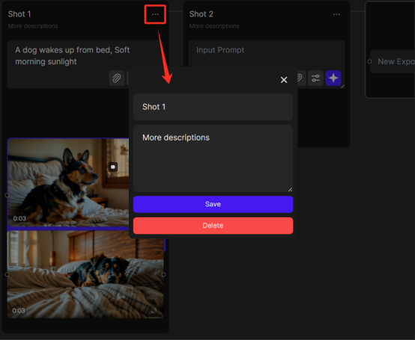This screenshot has height=340, width=415.
Task: Click the connector handle right of the second video
Action: [x=164, y=274]
